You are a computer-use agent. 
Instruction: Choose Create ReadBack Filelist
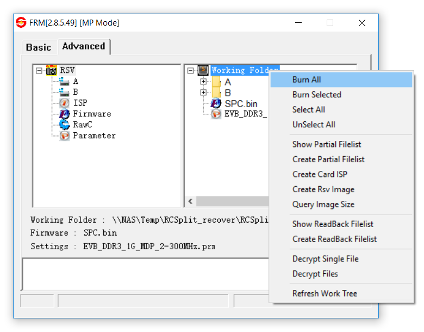tap(341, 239)
